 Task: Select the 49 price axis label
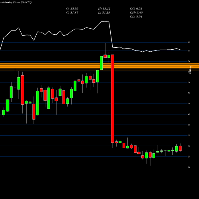click(x=189, y=114)
